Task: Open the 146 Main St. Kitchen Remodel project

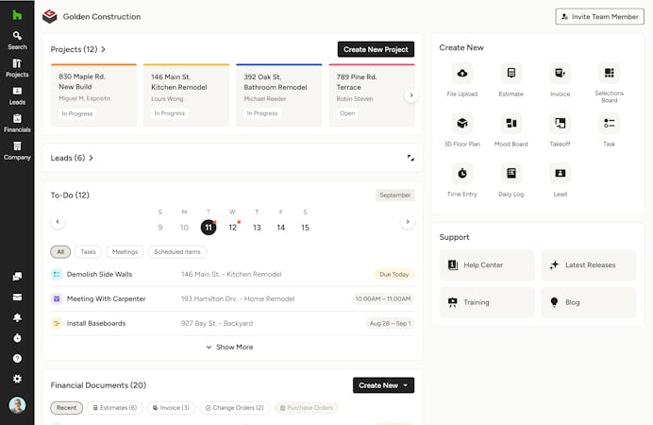Action: click(x=186, y=95)
